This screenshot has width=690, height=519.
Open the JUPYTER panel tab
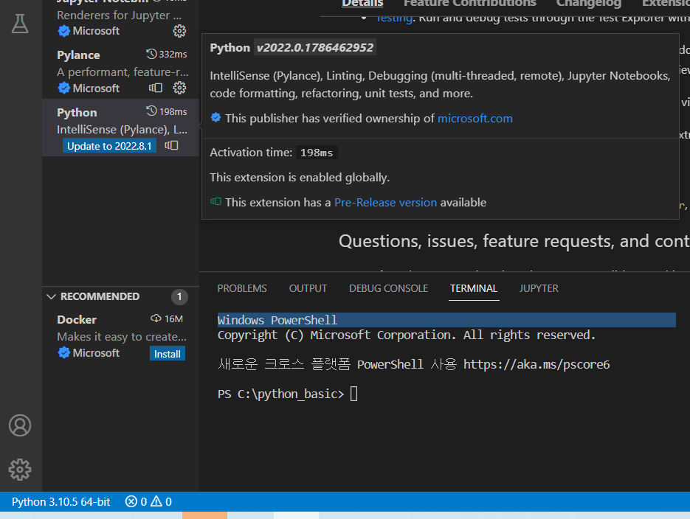click(539, 288)
